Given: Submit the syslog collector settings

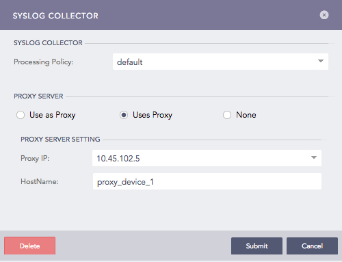Looking at the screenshot, I should point(256,246).
